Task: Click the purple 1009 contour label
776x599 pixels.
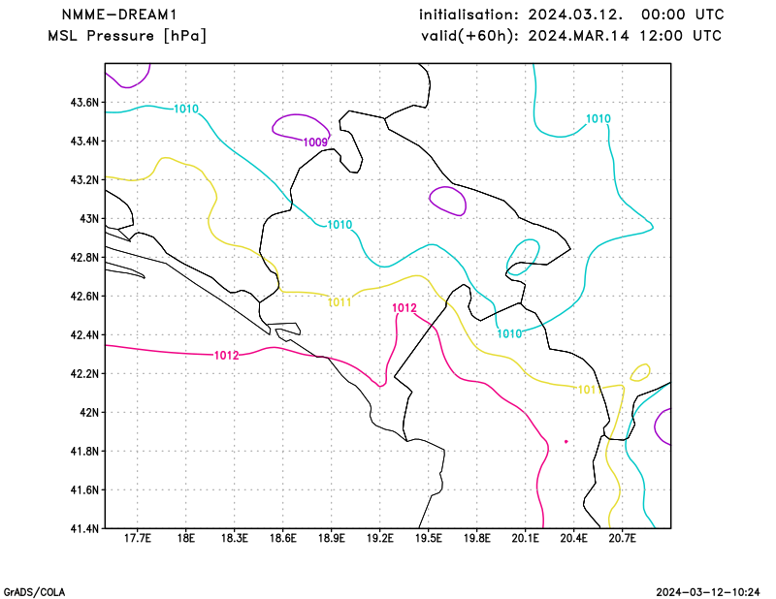Action: click(x=315, y=142)
